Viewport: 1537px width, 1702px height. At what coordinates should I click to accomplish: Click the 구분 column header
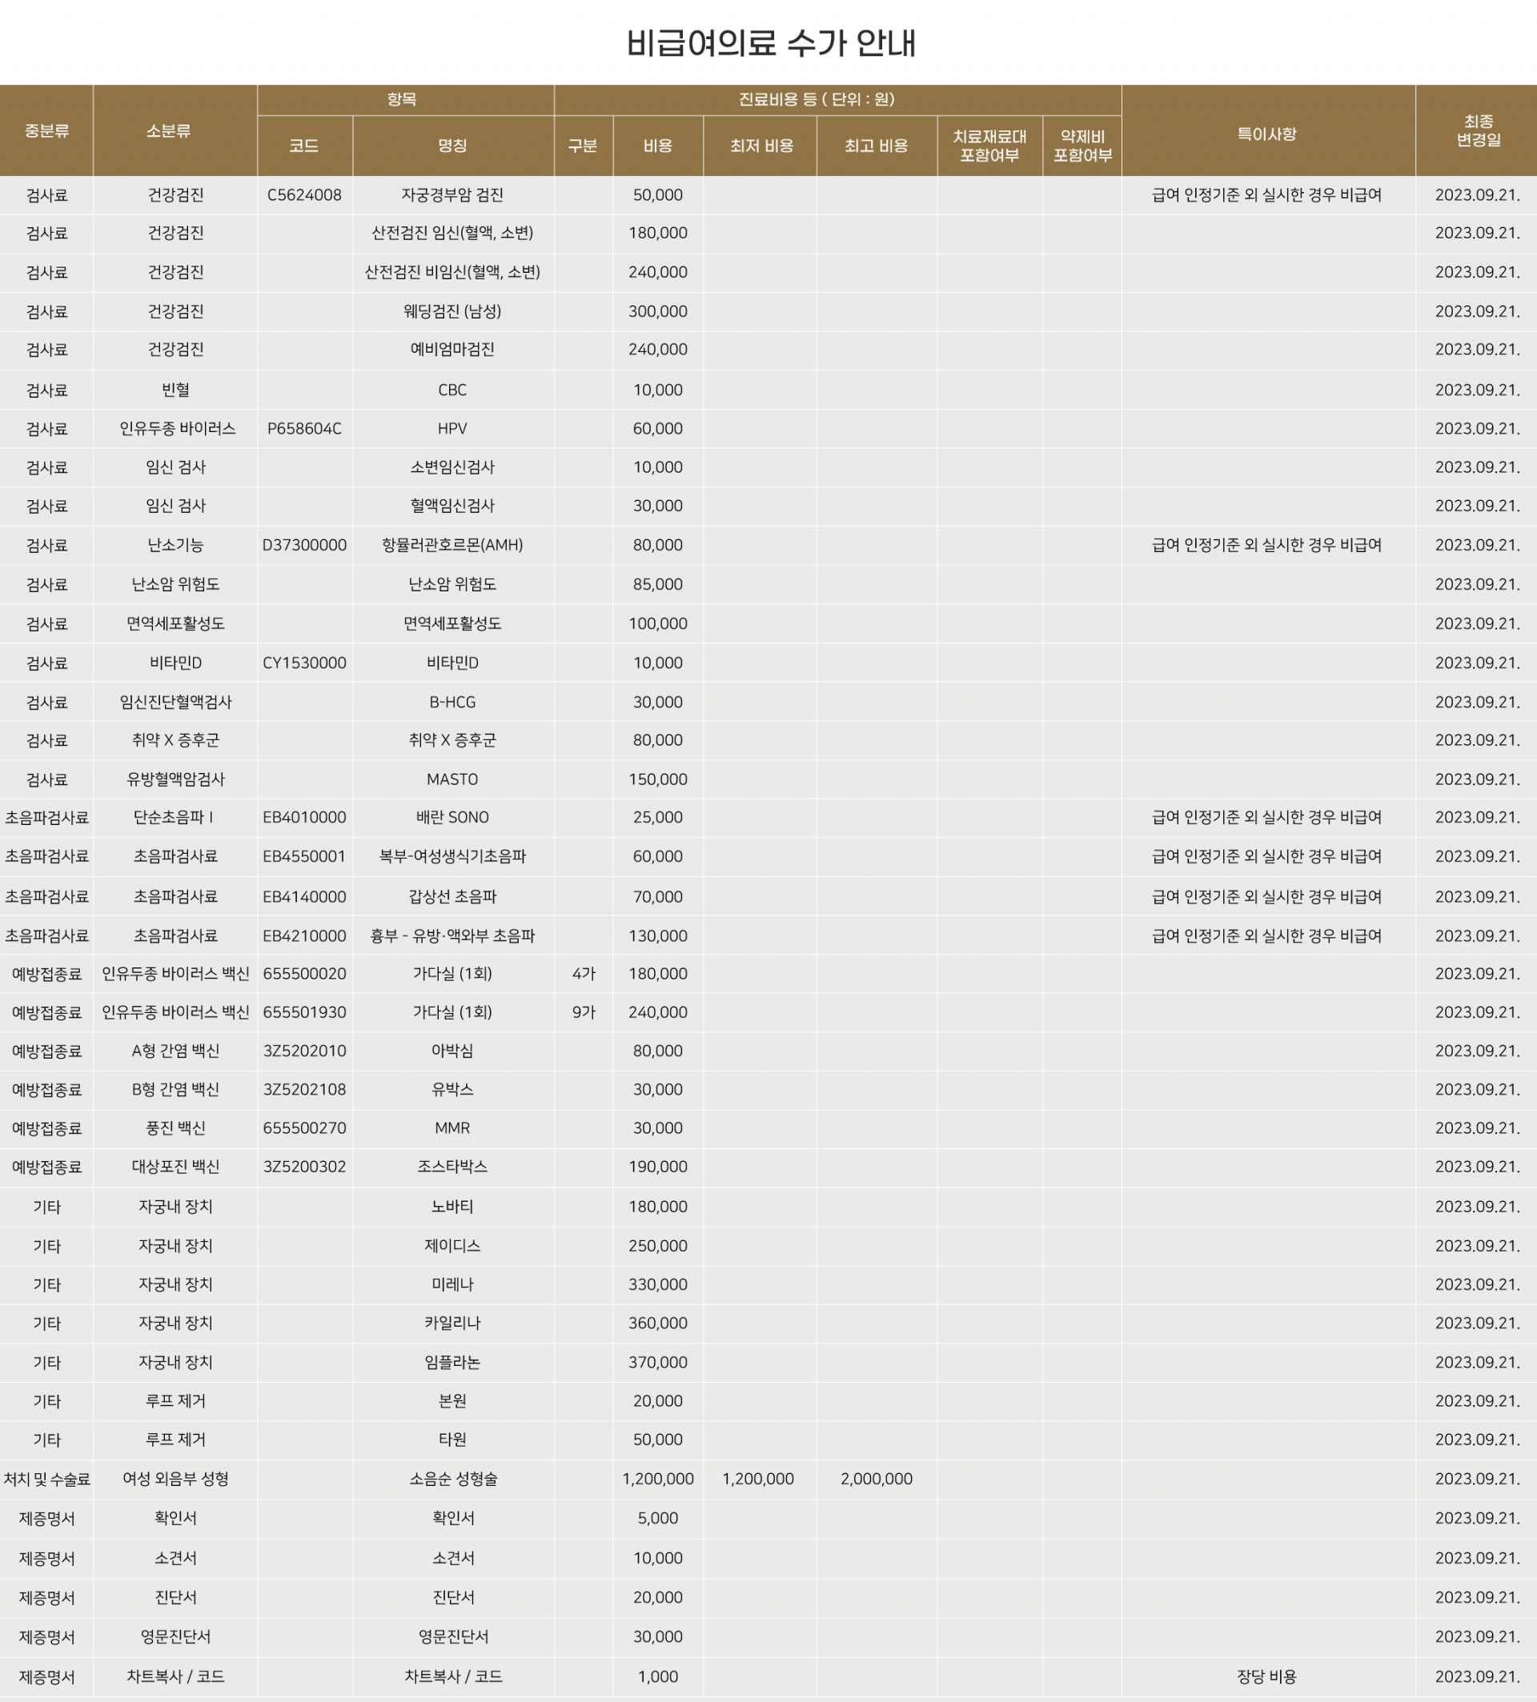[583, 146]
